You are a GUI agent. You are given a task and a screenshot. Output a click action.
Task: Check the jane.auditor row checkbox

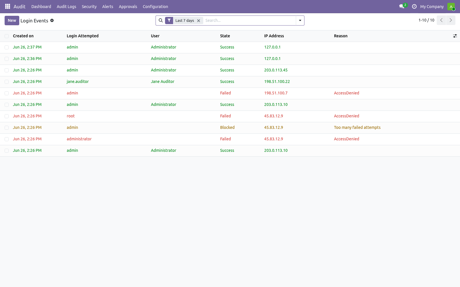pyautogui.click(x=7, y=82)
